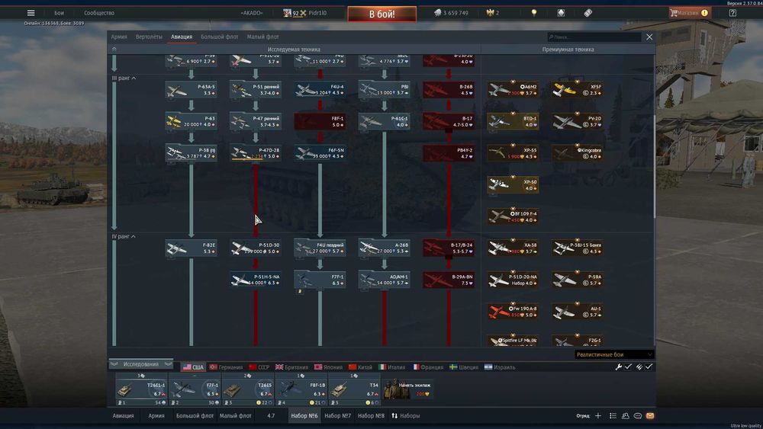Click the В бой! battle button
763x429 pixels.
pos(382,14)
